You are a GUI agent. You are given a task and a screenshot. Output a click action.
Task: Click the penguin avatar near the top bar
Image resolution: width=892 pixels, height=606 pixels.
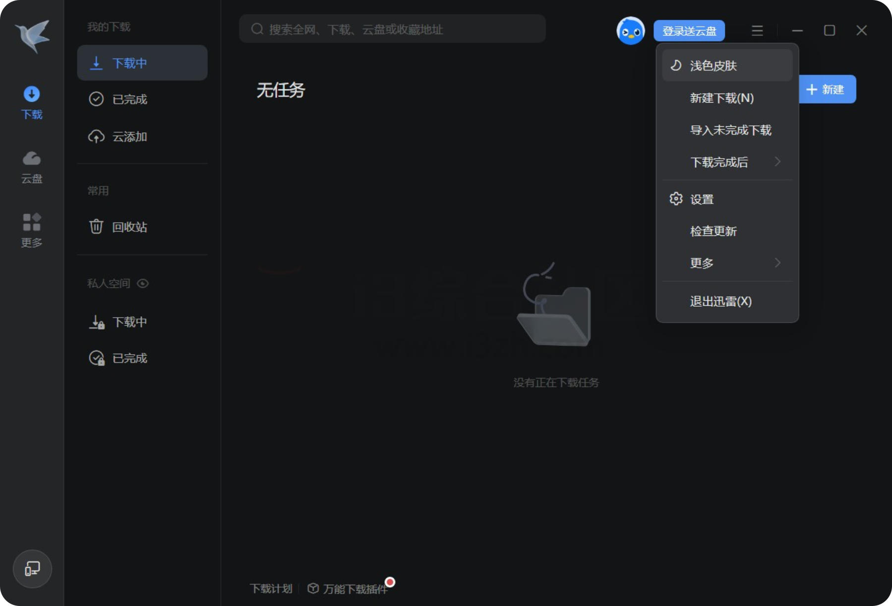point(630,31)
